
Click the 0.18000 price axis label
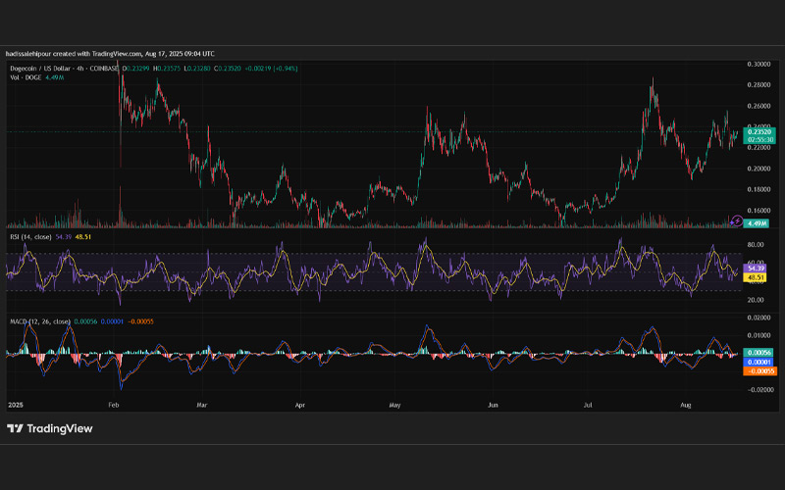(759, 189)
